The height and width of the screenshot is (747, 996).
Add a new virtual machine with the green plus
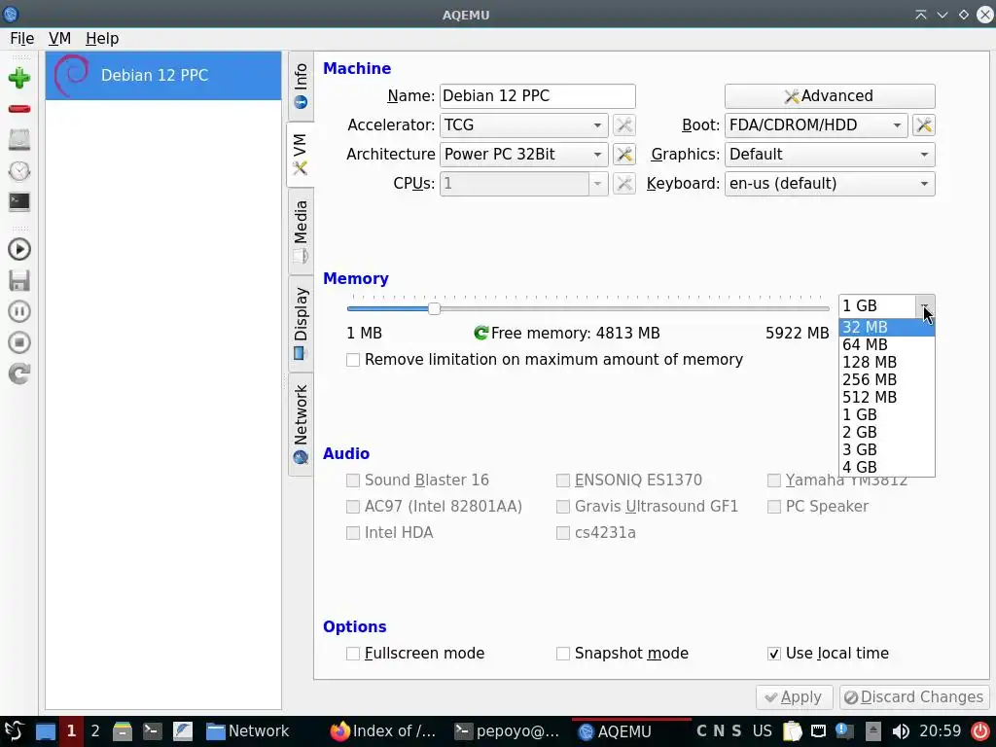(x=19, y=78)
